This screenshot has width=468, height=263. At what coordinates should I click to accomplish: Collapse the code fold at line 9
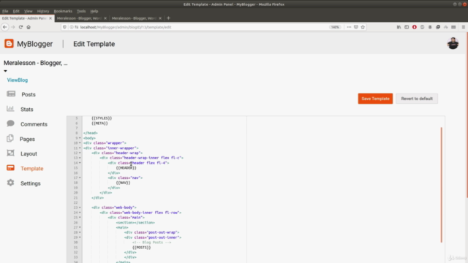pyautogui.click(x=80, y=138)
